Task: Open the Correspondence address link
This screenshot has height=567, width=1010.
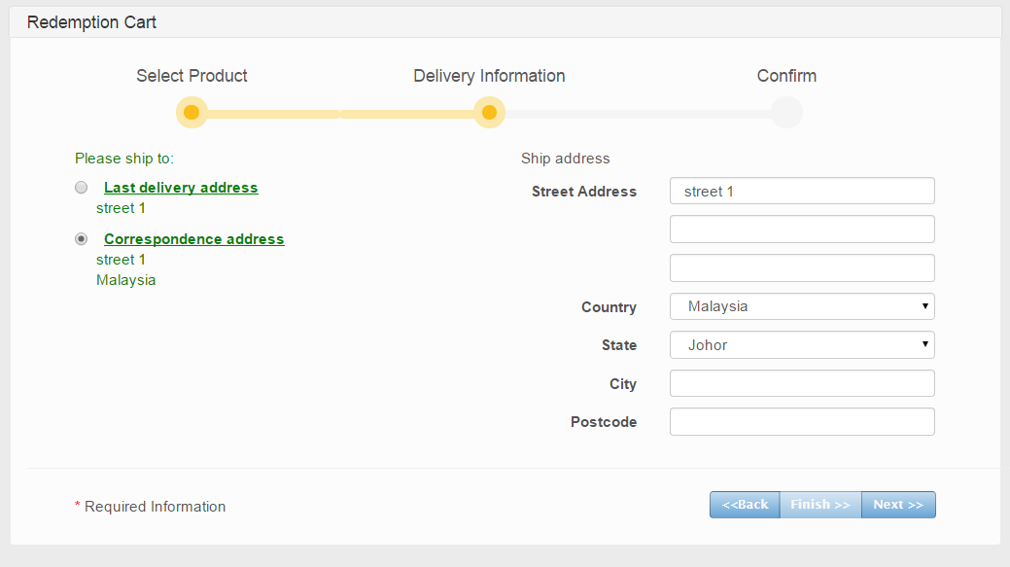Action: coord(194,239)
